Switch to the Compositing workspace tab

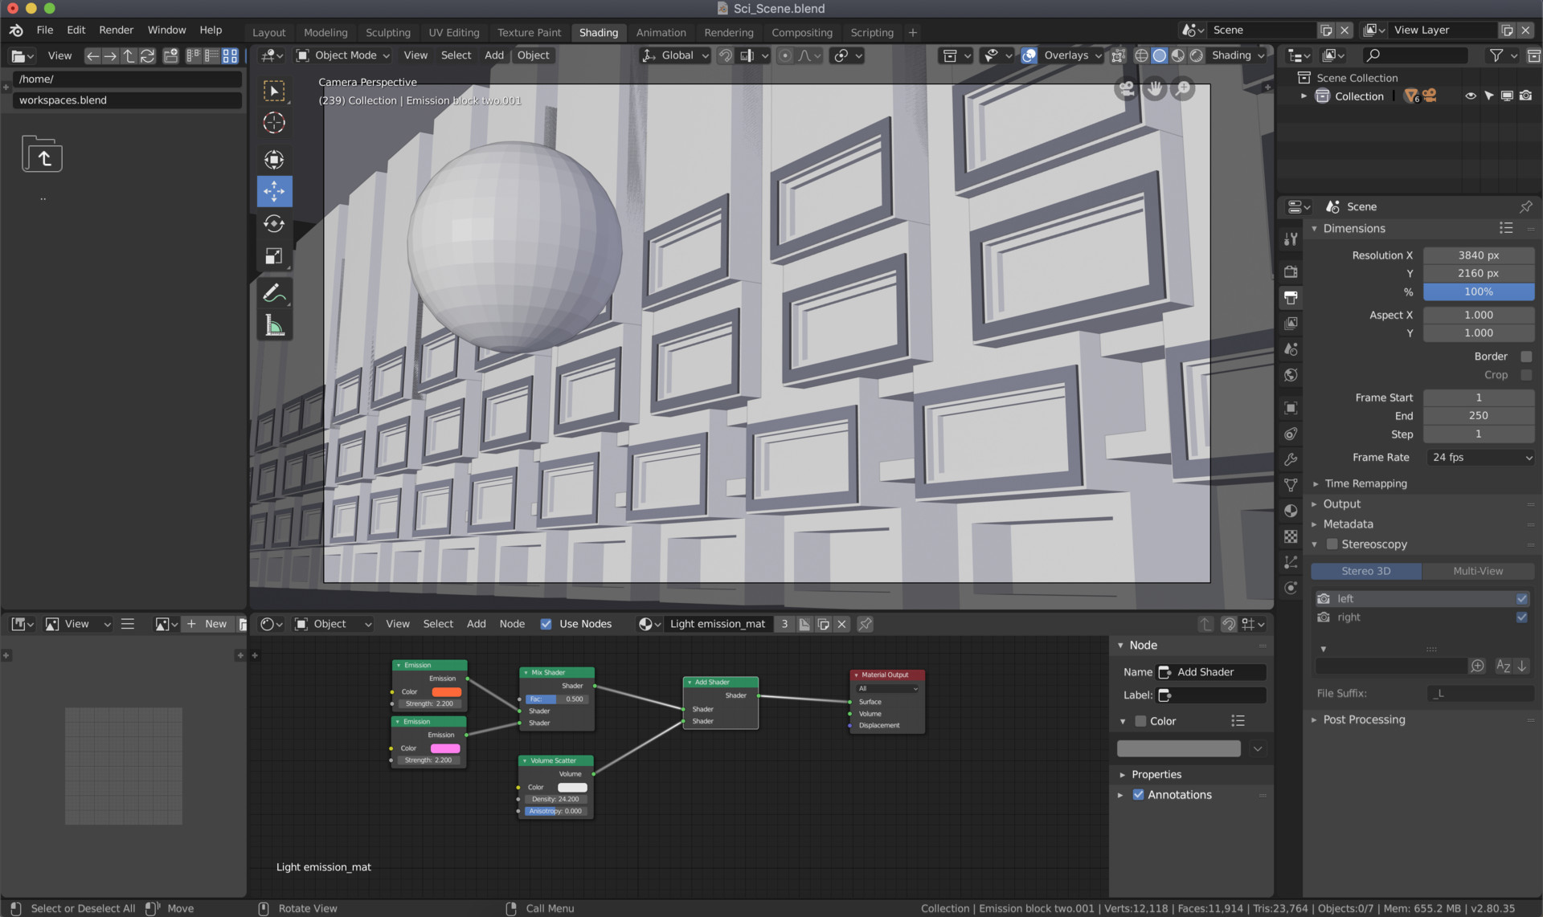tap(801, 32)
